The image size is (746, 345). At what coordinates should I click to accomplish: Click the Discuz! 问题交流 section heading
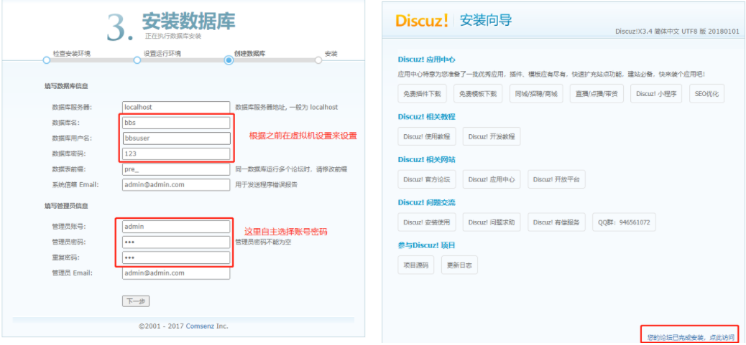pos(426,203)
